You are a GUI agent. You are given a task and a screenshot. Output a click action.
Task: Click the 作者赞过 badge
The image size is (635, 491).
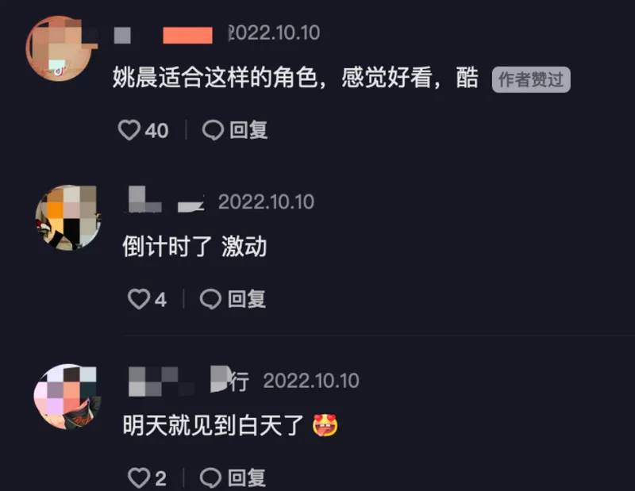click(x=531, y=79)
